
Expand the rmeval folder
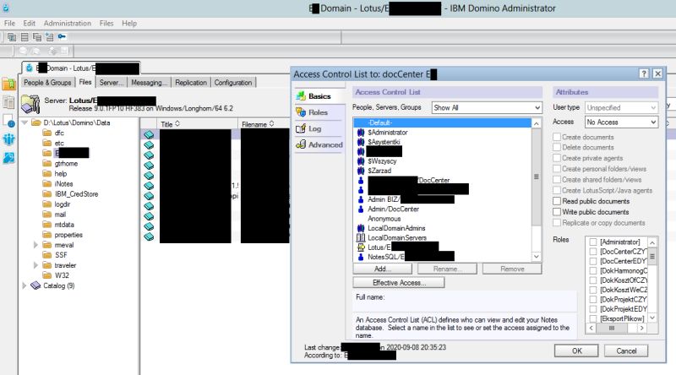pos(35,245)
